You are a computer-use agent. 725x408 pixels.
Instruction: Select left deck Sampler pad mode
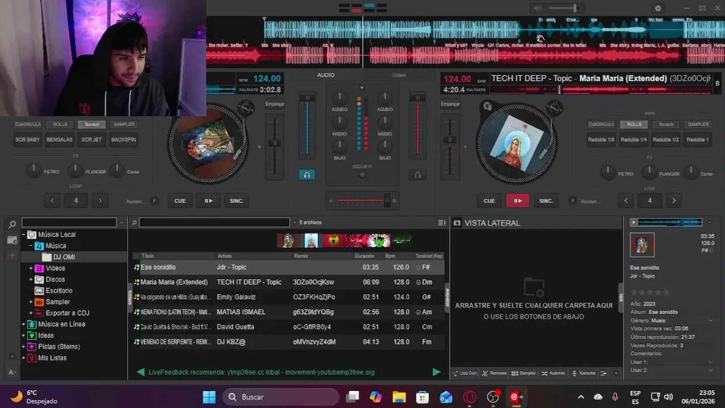tap(124, 124)
